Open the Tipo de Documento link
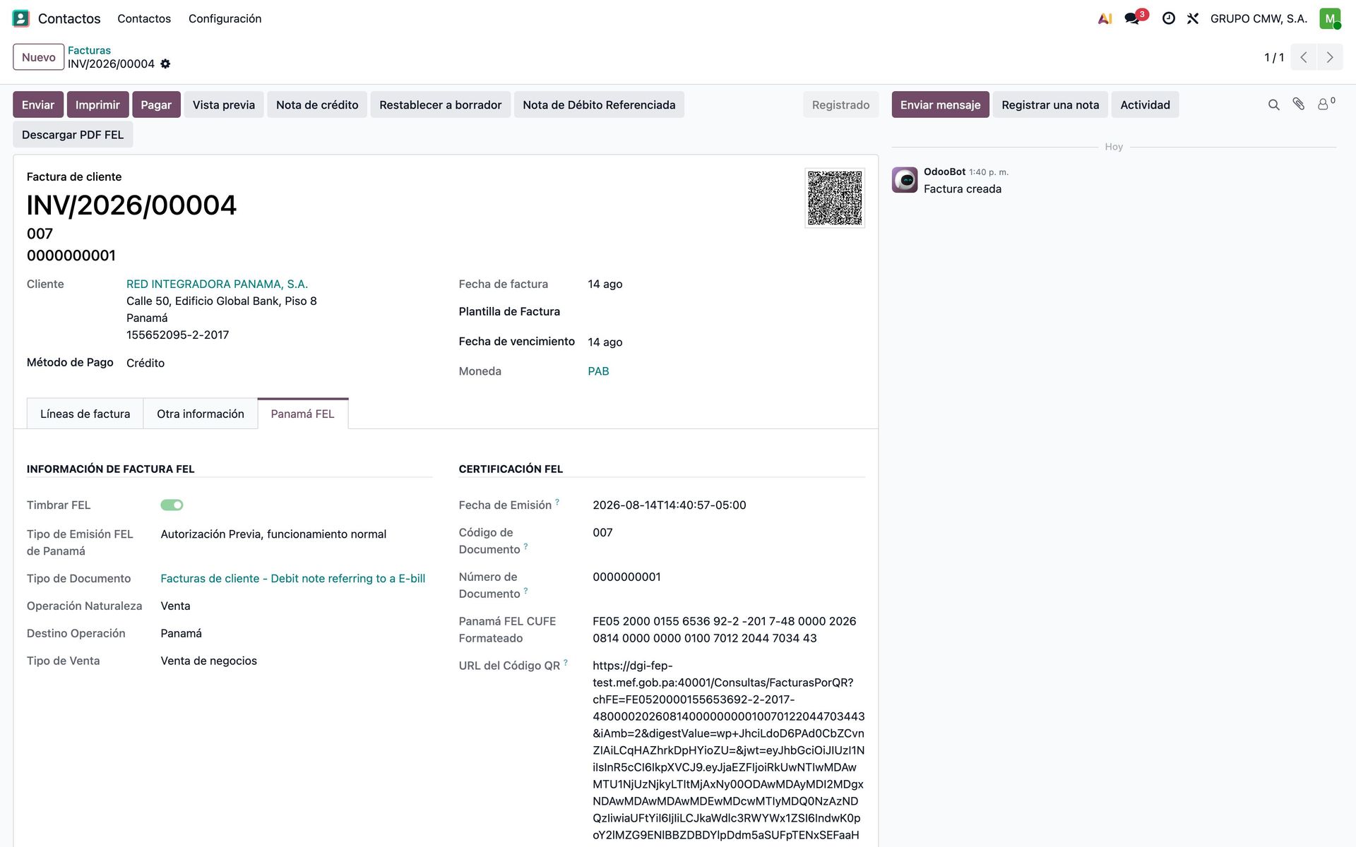1356x847 pixels. click(x=292, y=578)
